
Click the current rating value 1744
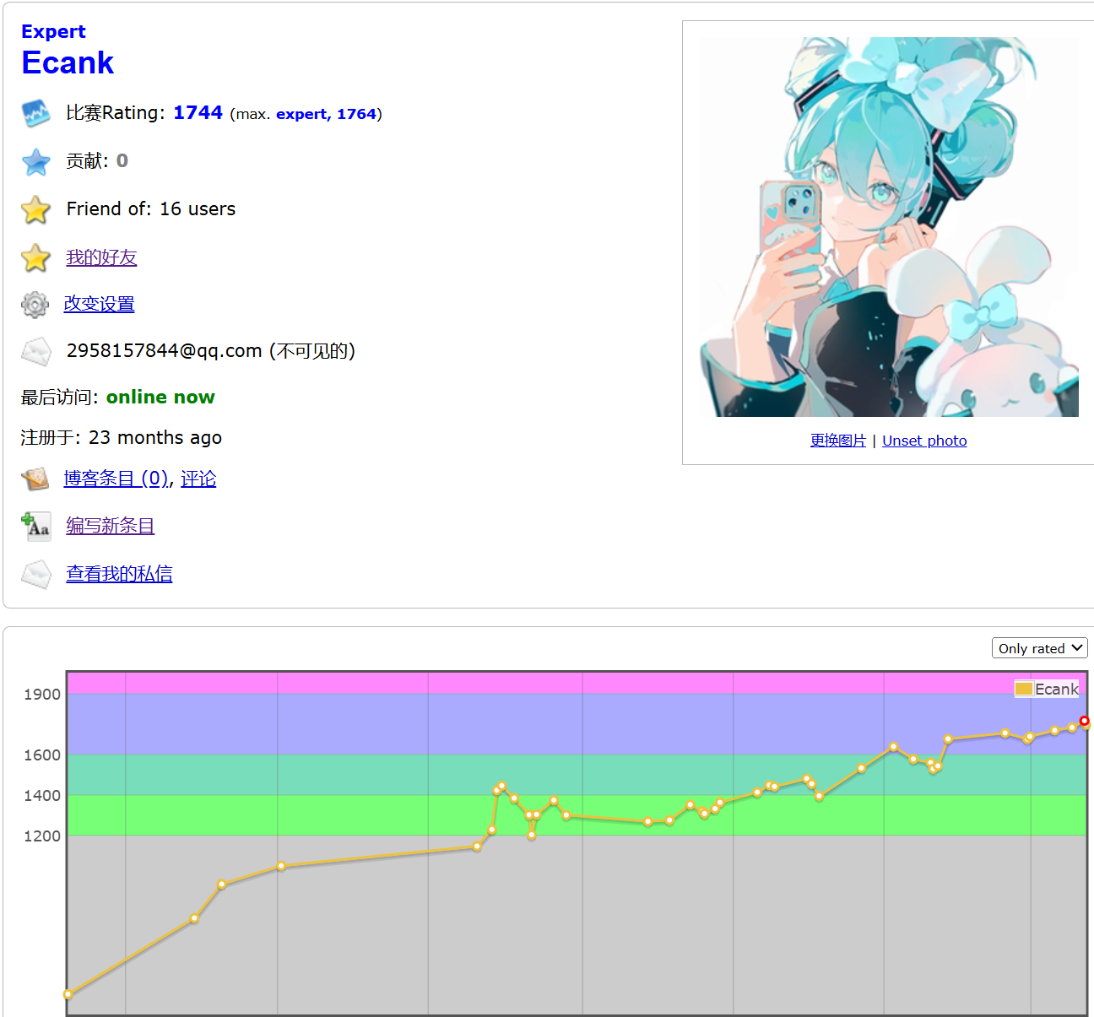pyautogui.click(x=198, y=112)
